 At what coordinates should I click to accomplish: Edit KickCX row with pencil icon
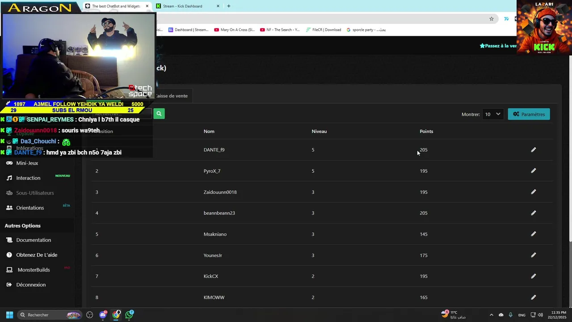(x=533, y=276)
